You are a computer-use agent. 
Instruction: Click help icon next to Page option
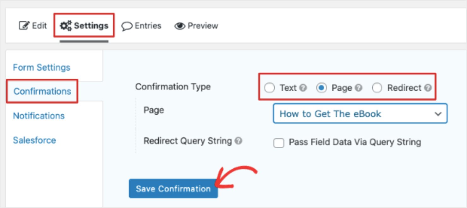[x=358, y=88]
